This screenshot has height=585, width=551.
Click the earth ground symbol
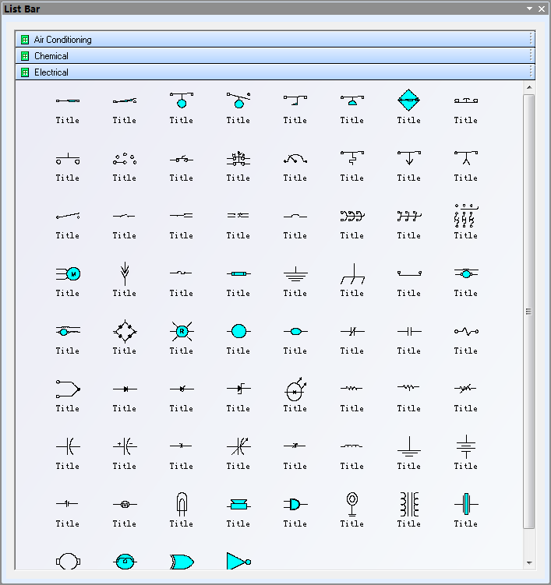pyautogui.click(x=295, y=273)
